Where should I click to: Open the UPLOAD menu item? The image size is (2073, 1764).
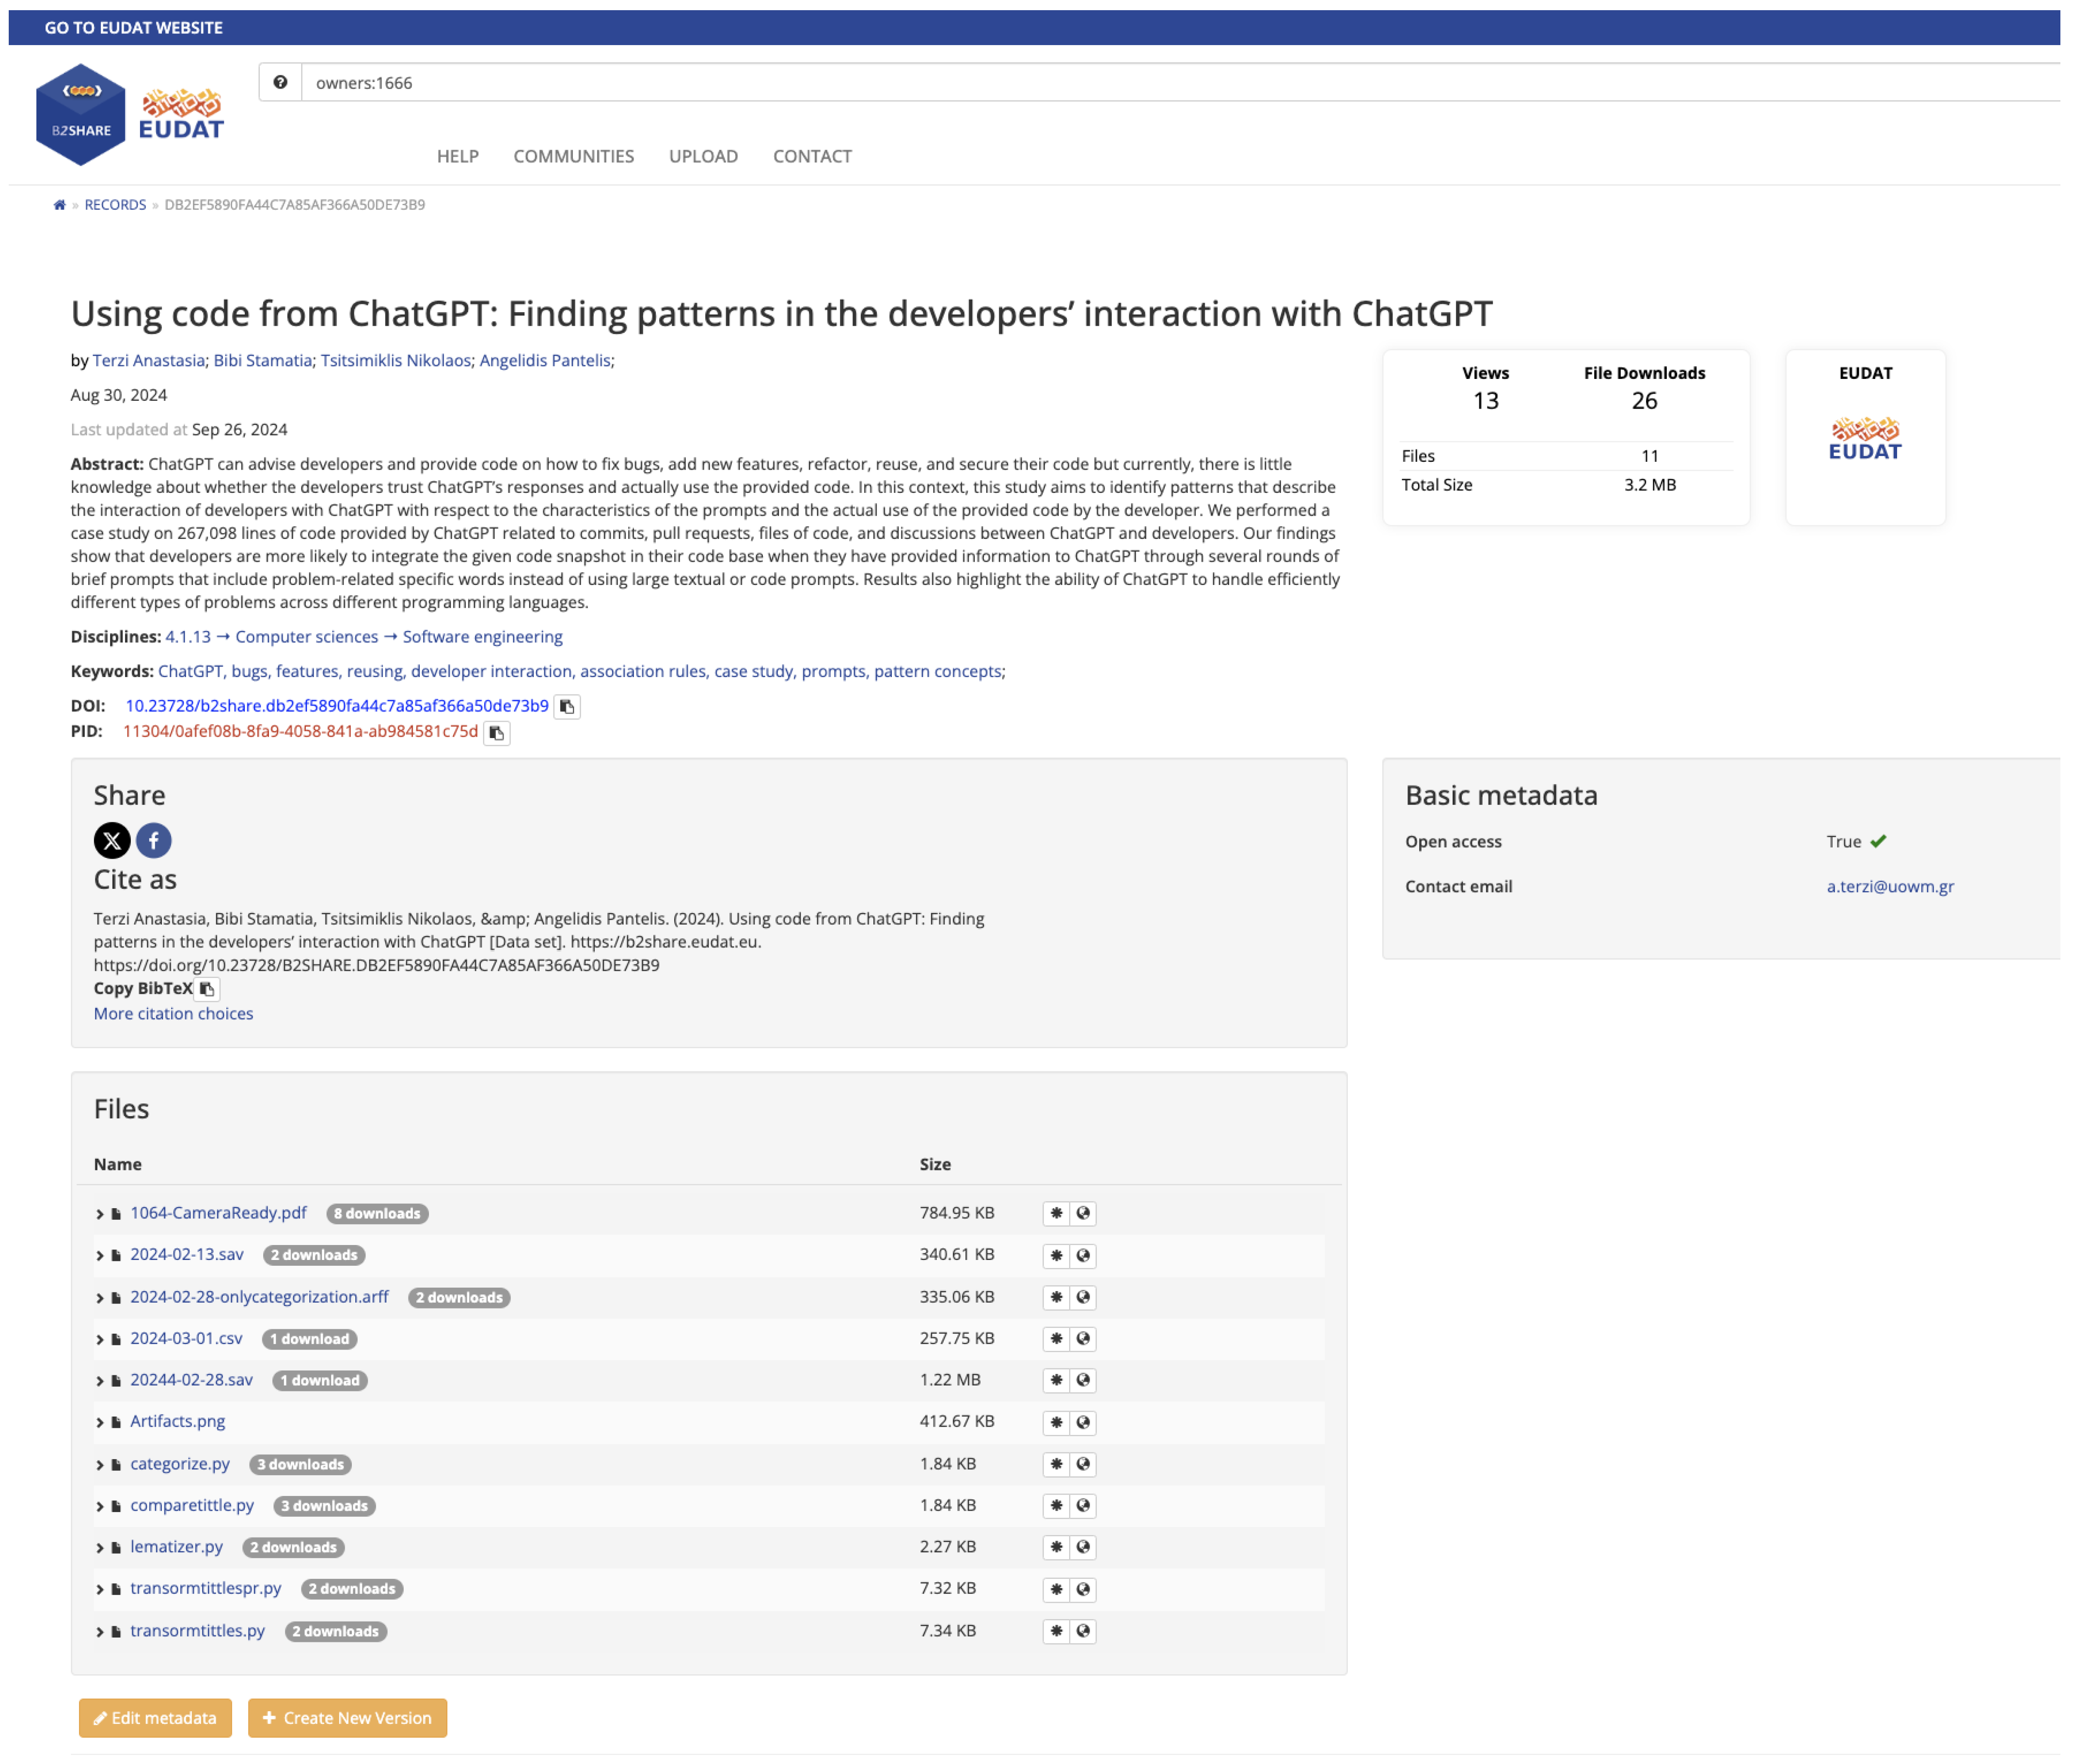coord(703,156)
